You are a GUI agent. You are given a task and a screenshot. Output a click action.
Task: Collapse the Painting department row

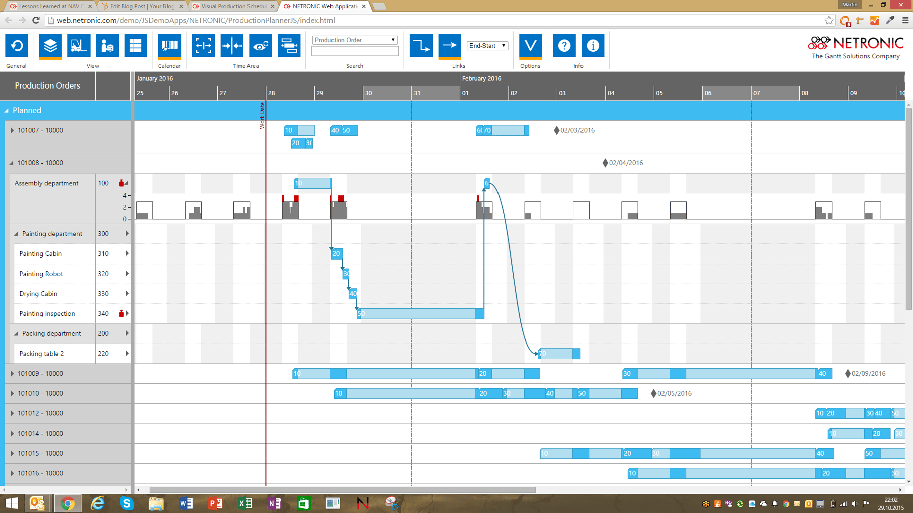(x=16, y=234)
